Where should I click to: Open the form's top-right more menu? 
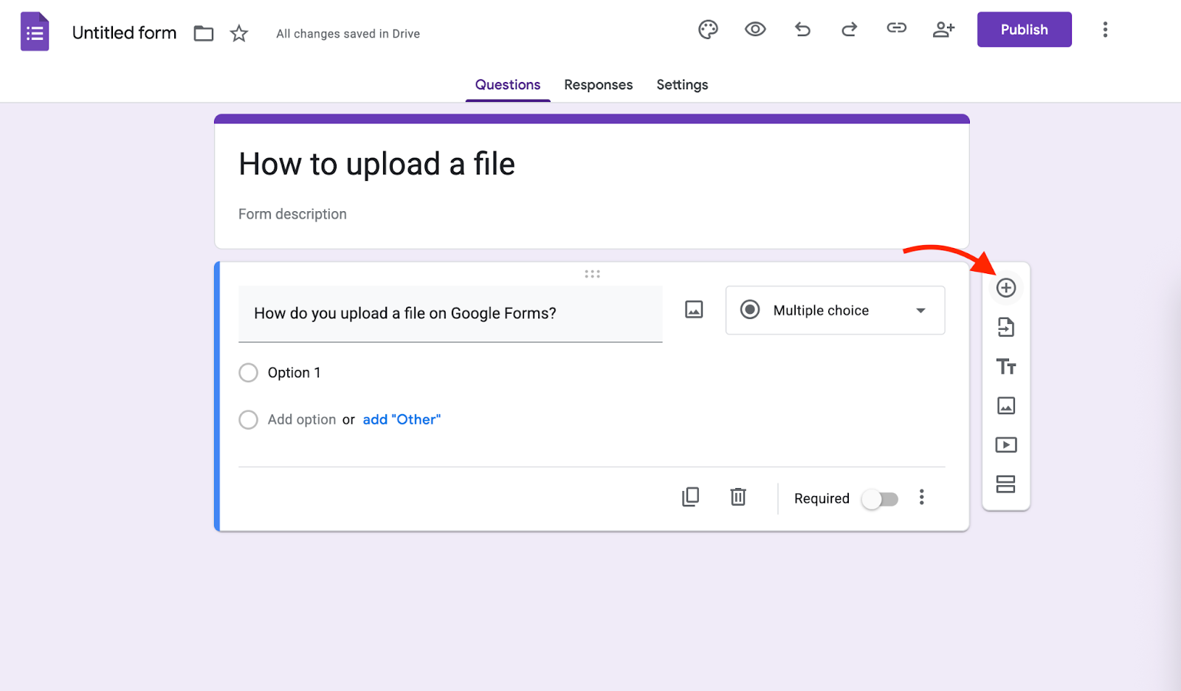1105,30
